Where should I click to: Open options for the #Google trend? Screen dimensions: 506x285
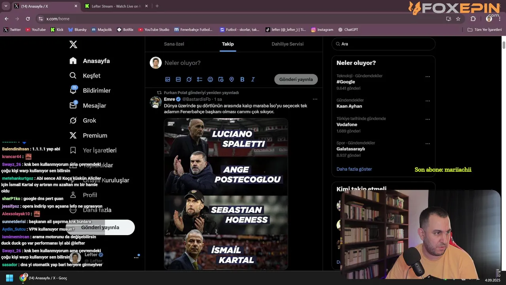pos(428,77)
